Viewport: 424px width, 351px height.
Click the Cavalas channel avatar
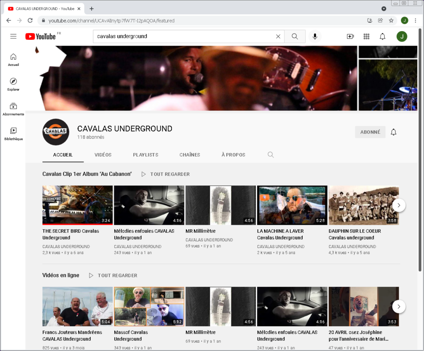click(56, 132)
